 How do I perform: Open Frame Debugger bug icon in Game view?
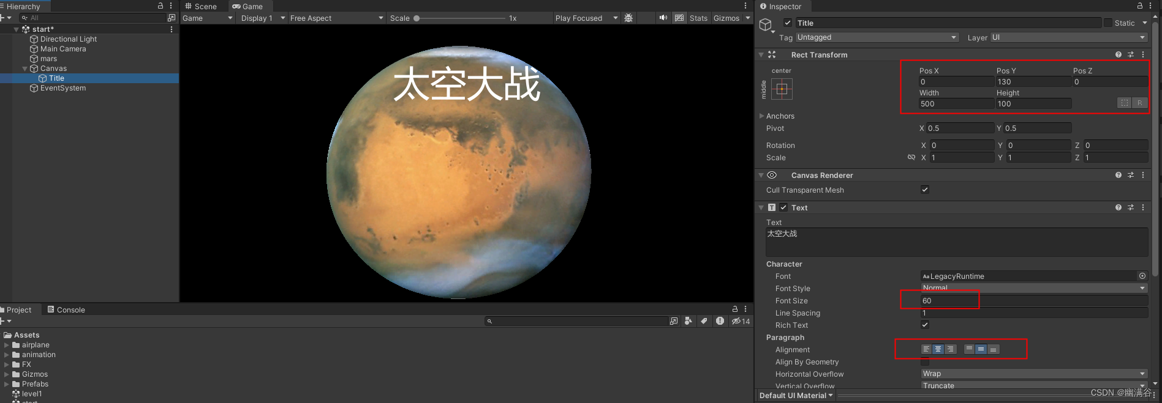coord(628,18)
